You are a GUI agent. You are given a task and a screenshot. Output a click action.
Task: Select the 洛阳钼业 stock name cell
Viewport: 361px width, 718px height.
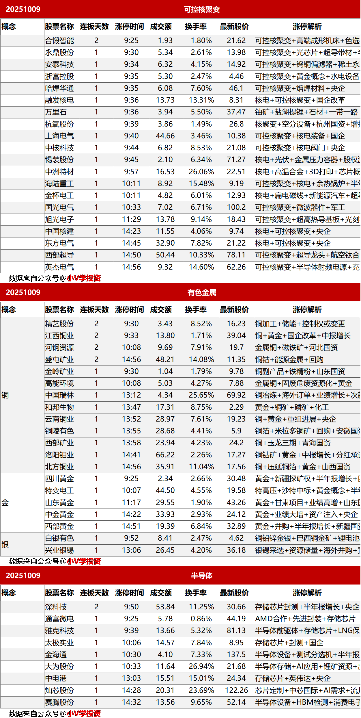coord(60,455)
